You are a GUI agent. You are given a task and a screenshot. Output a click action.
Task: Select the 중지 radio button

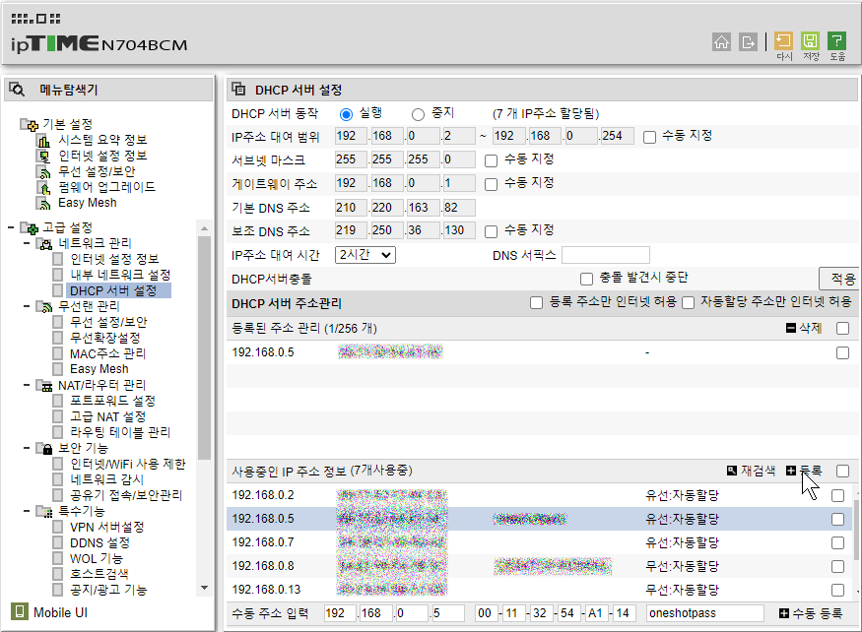pyautogui.click(x=418, y=114)
